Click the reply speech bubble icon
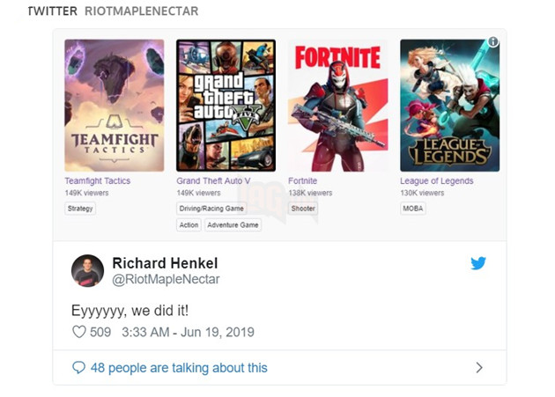 tap(78, 367)
